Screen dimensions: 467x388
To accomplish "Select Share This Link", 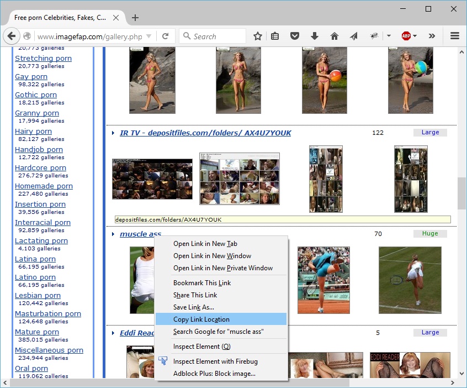I will click(221, 296).
